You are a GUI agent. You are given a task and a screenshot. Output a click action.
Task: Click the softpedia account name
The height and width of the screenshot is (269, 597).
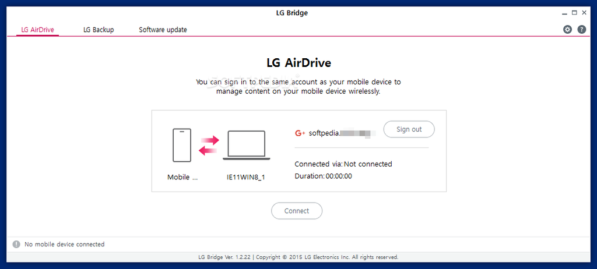tap(340, 133)
